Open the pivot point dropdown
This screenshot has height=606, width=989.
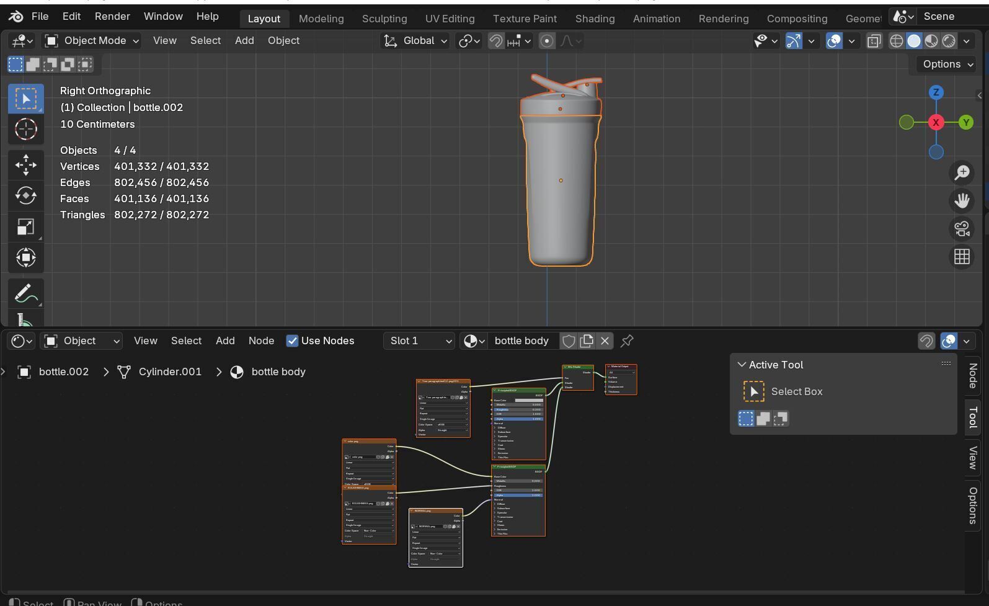coord(469,41)
